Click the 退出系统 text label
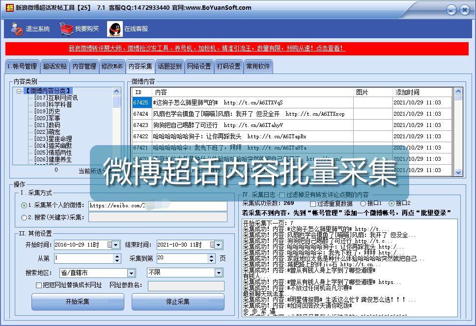The width and height of the screenshot is (476, 326). click(38, 29)
